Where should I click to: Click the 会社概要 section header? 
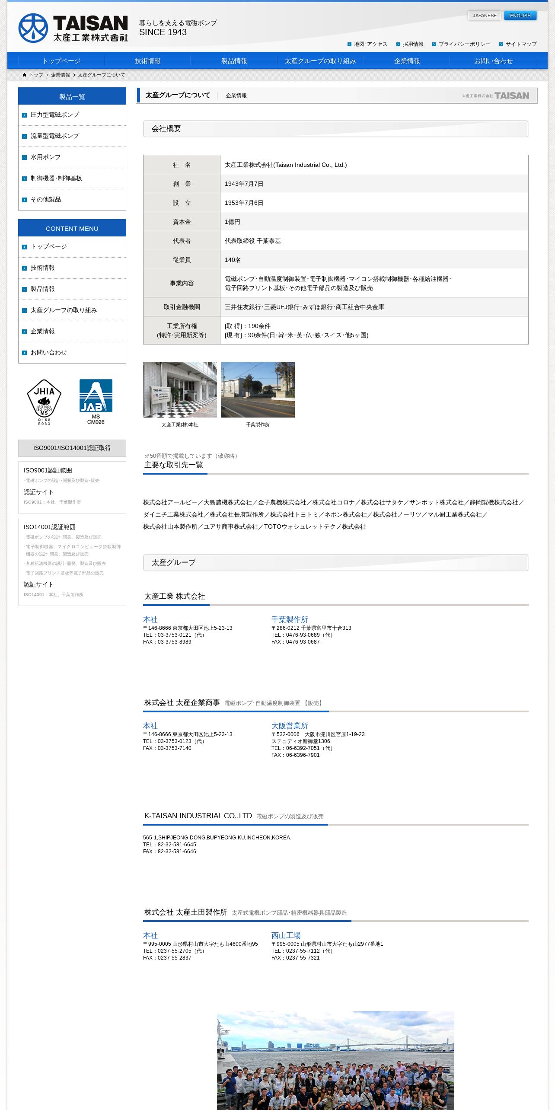(x=336, y=129)
